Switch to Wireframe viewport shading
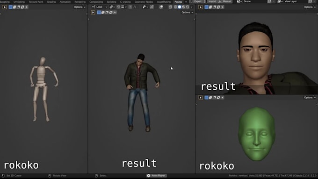Image resolution: width=318 pixels, height=179 pixels. (x=175, y=7)
